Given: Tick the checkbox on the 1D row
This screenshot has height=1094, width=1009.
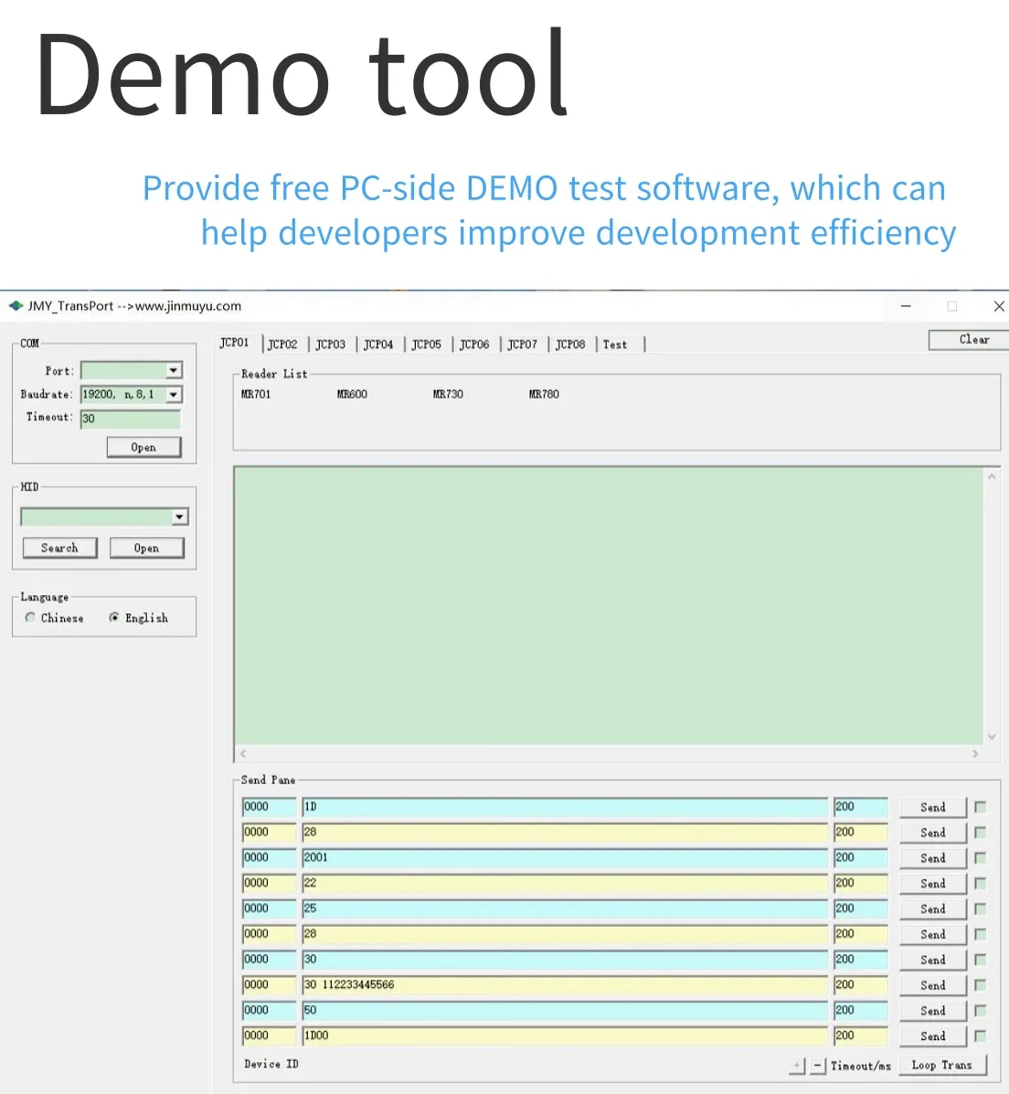Looking at the screenshot, I should coord(981,806).
